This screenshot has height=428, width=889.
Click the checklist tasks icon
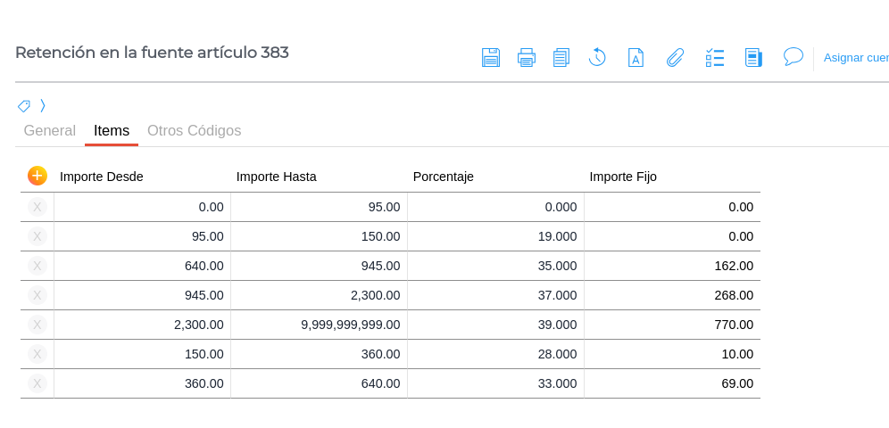coord(715,58)
